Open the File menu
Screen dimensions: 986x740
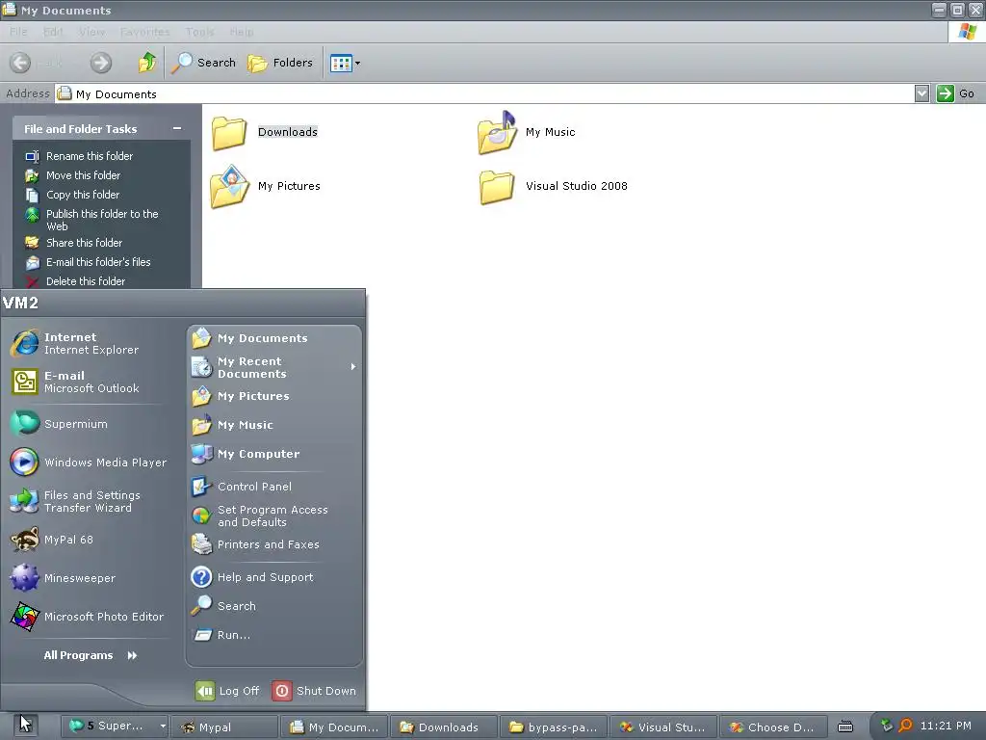(x=18, y=32)
